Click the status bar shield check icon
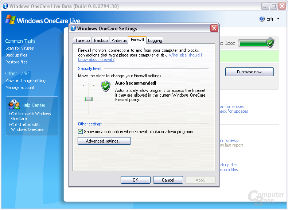288x210 pixels. tap(270, 42)
